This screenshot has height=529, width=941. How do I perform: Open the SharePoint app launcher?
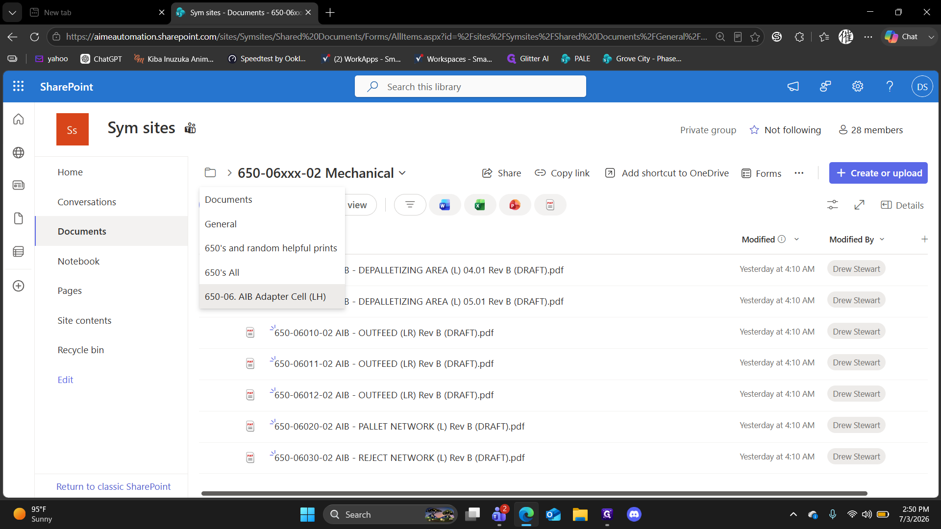18,86
